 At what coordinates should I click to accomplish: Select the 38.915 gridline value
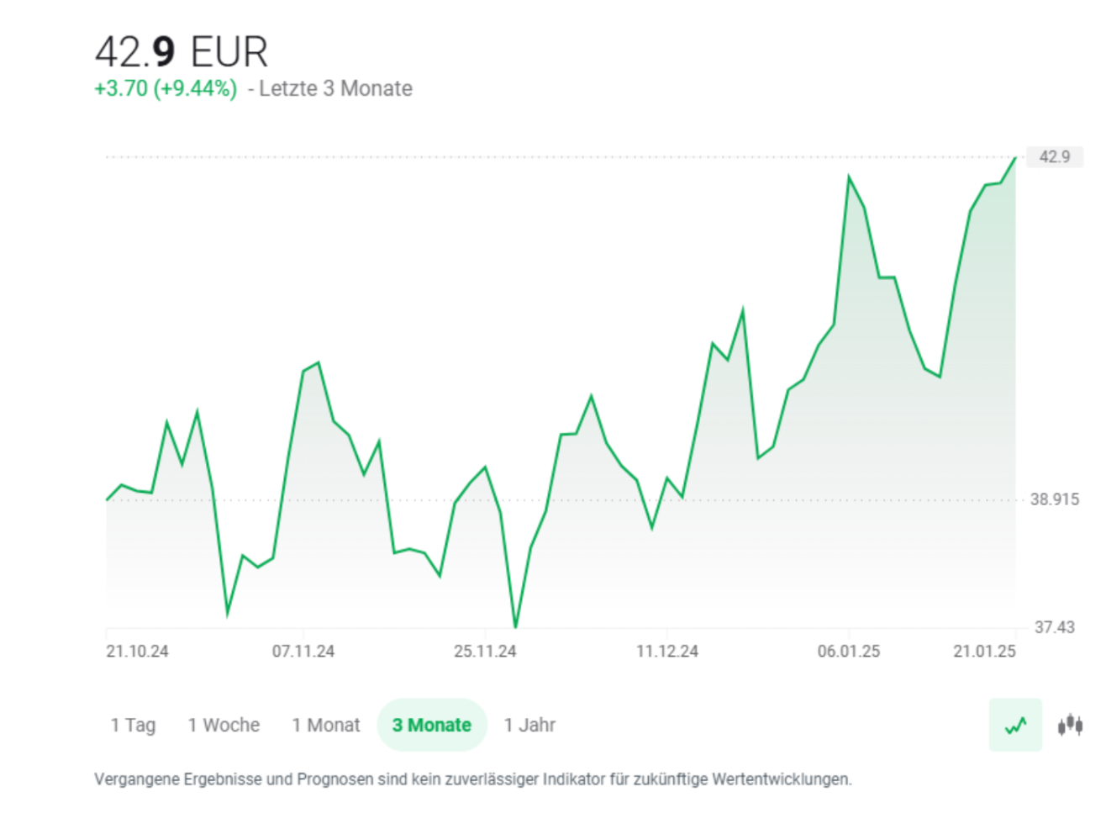tap(1053, 499)
